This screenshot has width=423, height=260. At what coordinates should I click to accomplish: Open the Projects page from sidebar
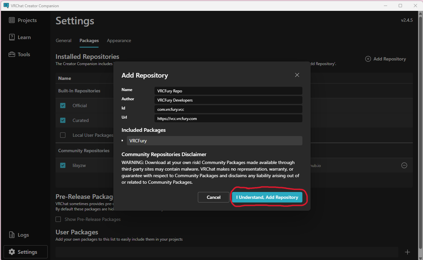click(x=23, y=20)
